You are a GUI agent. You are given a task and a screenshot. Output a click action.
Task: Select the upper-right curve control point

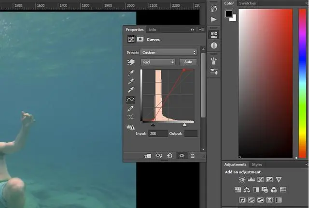pyautogui.click(x=184, y=70)
